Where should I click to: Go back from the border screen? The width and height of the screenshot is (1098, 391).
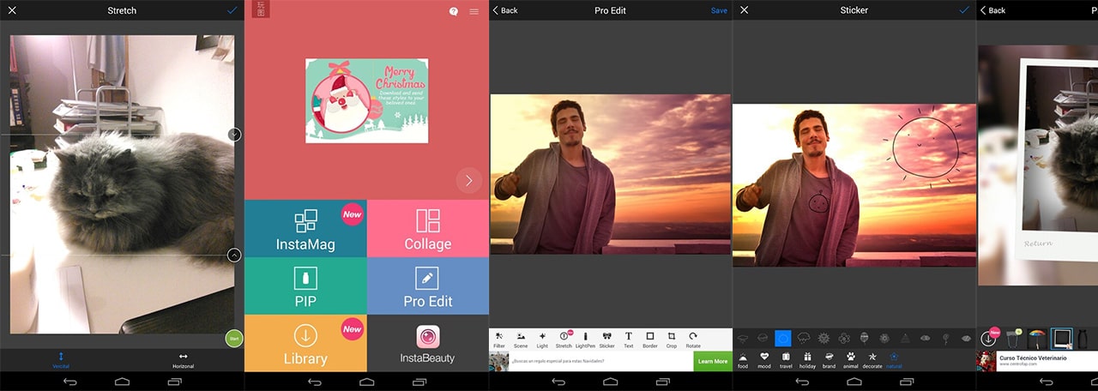992,10
